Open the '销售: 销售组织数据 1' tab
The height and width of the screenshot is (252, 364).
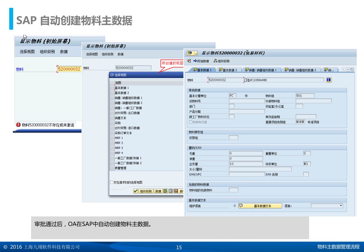[260, 70]
